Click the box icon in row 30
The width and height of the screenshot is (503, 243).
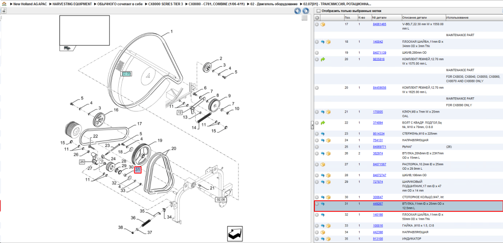tap(328, 197)
